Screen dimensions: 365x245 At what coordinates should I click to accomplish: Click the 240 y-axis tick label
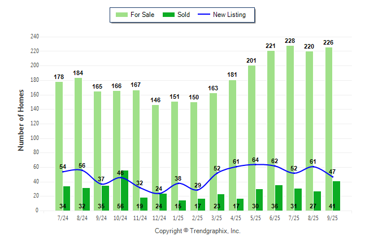click(35, 37)
